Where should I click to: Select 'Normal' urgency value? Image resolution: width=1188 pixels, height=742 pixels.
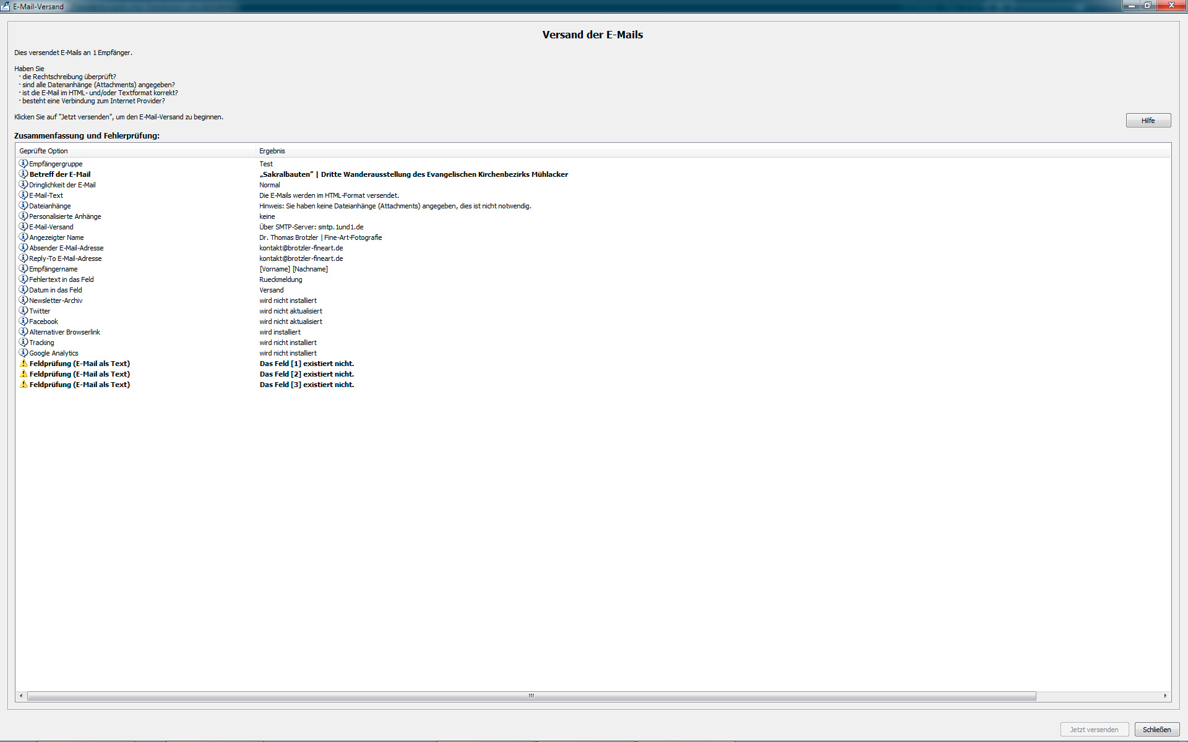pyautogui.click(x=270, y=185)
